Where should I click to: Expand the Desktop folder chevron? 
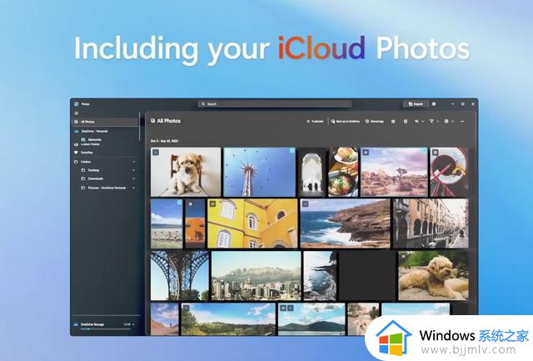[133, 170]
